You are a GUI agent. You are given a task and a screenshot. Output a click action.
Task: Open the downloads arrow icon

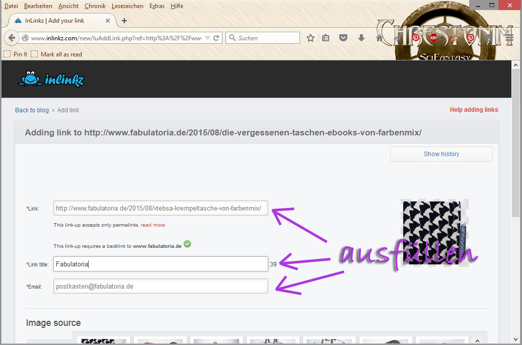click(361, 38)
